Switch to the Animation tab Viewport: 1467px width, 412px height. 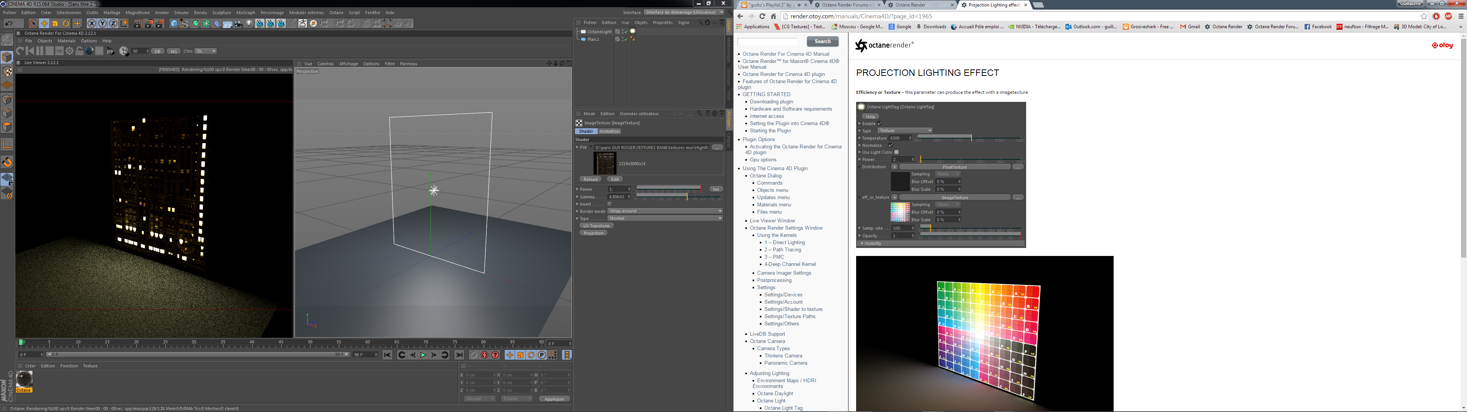click(609, 132)
